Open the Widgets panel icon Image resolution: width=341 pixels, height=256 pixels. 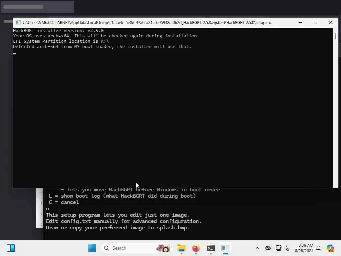pyautogui.click(x=11, y=248)
